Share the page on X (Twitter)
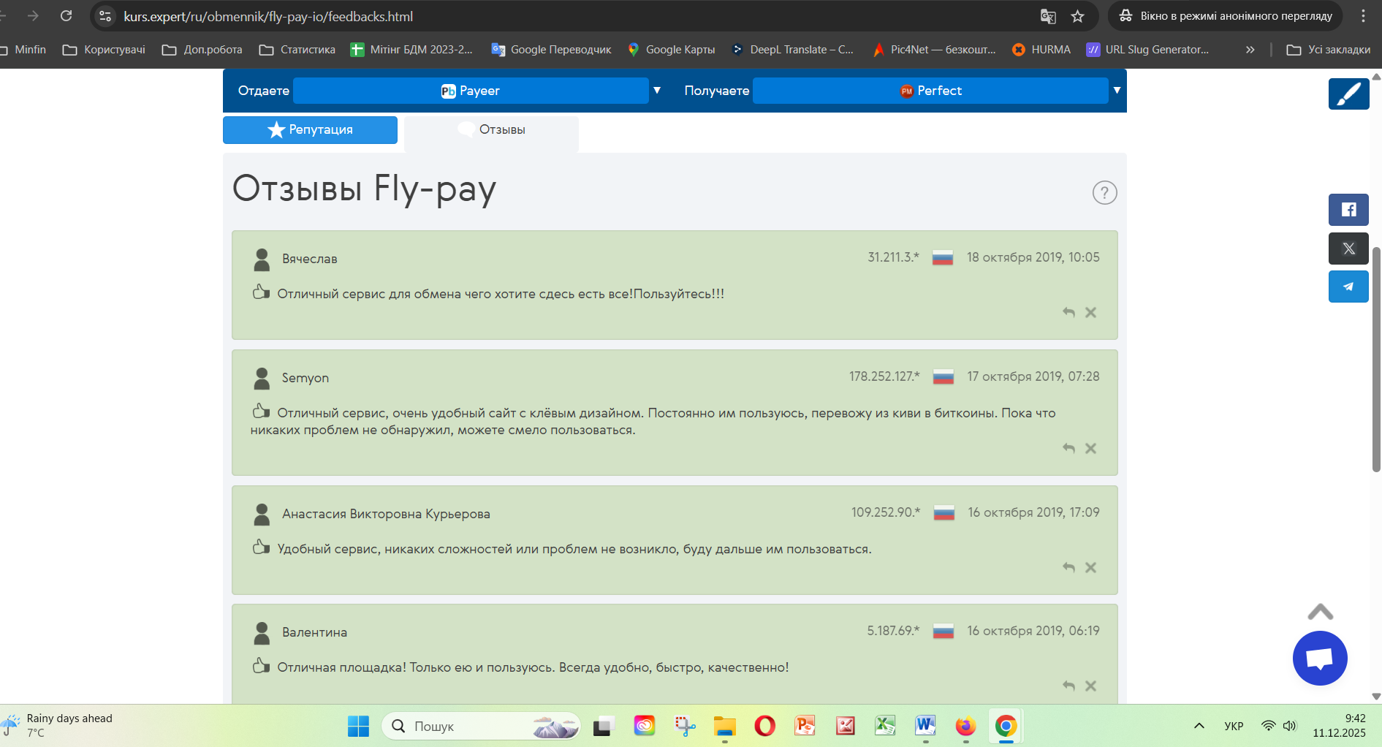1382x747 pixels. (1348, 249)
